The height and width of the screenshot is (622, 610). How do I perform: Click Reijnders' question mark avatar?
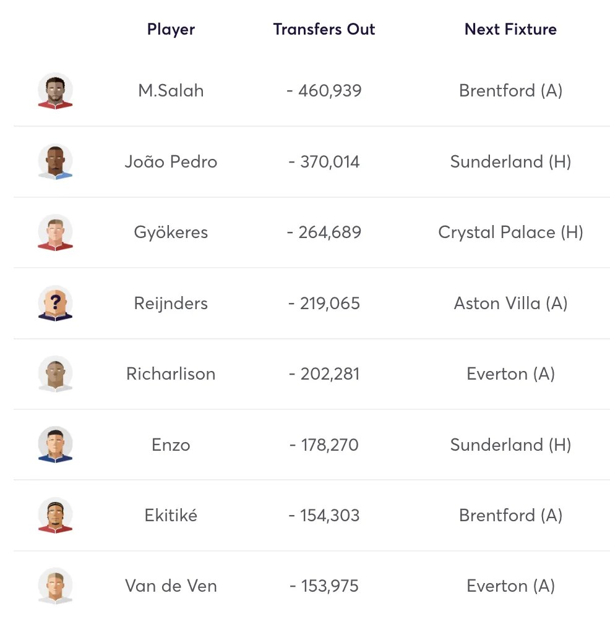(55, 304)
